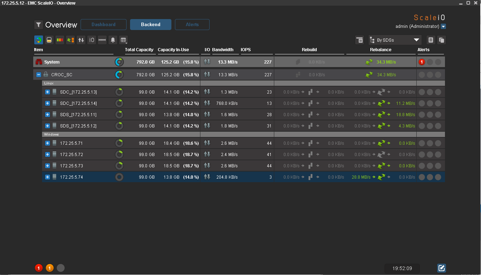Expand the SDC_[172.25.5.14] row
481x275 pixels.
(47, 103)
